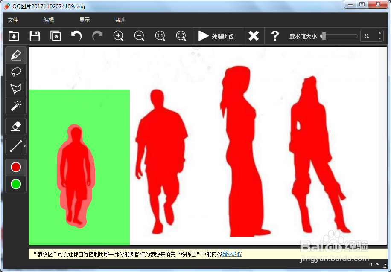Open image file with the load icon
391x272 pixels.
click(14, 36)
